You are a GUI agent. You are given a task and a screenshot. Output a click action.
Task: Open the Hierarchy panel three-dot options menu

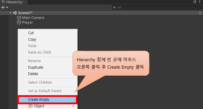(x=200, y=2)
